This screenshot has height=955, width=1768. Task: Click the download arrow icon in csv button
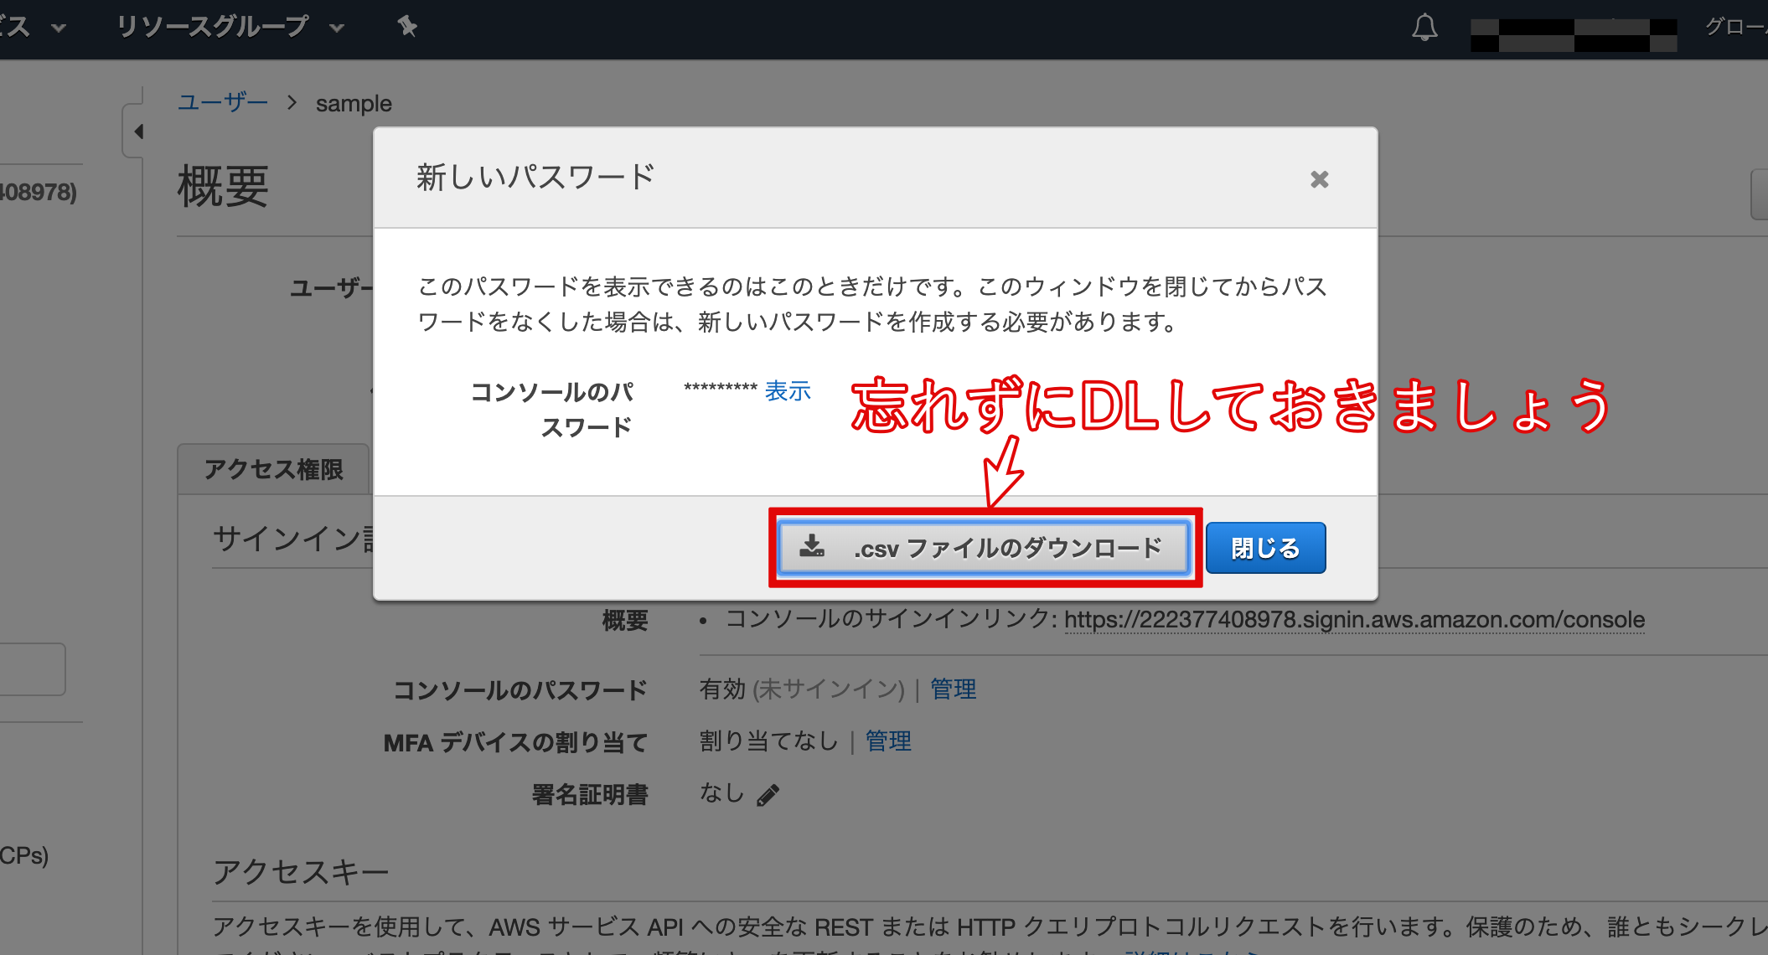(x=811, y=547)
